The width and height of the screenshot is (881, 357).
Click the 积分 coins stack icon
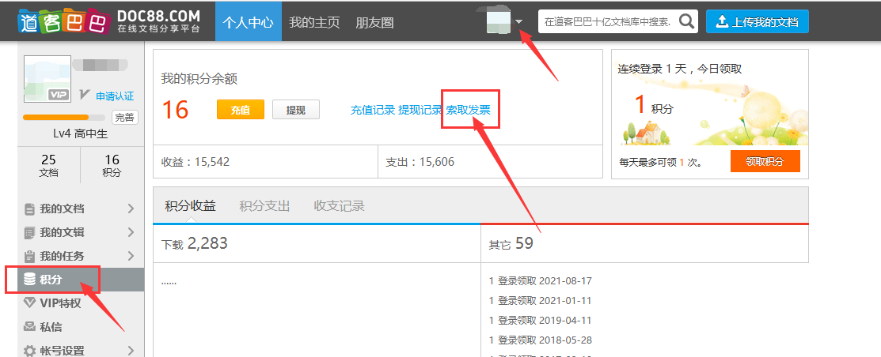pos(29,279)
